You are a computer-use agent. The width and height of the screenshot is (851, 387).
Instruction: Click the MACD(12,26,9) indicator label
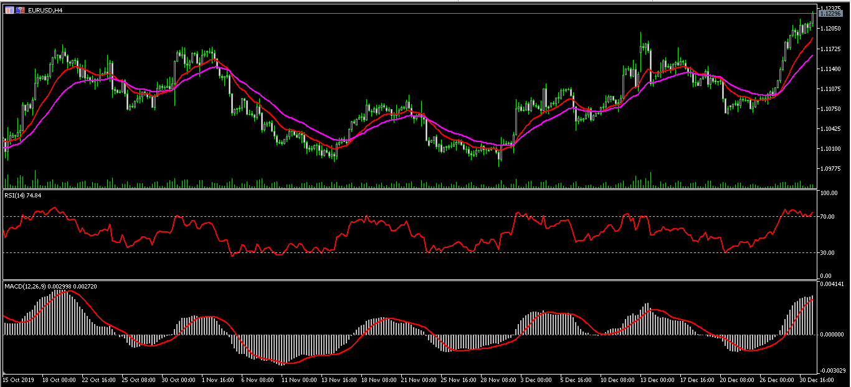pos(50,286)
